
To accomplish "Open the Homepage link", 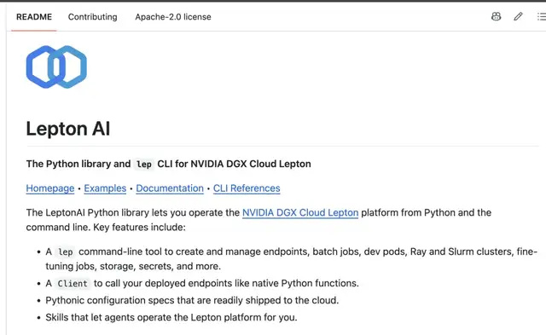I will click(50, 188).
